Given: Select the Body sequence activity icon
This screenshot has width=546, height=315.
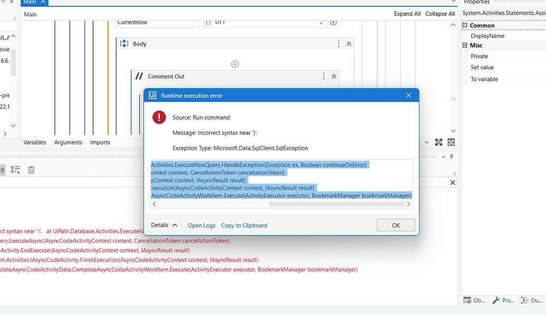Looking at the screenshot, I should click(123, 44).
